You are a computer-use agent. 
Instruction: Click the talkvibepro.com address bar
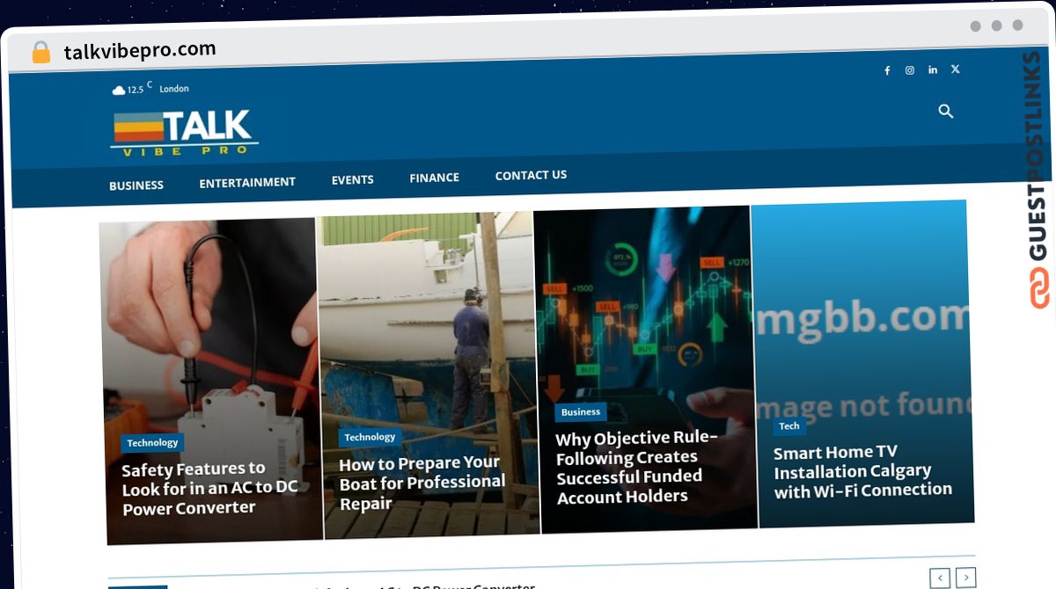(x=140, y=51)
